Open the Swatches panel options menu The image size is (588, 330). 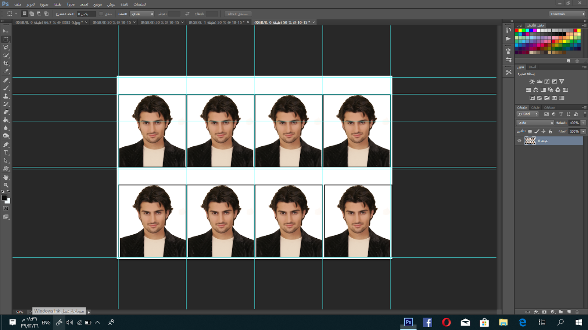point(584,26)
